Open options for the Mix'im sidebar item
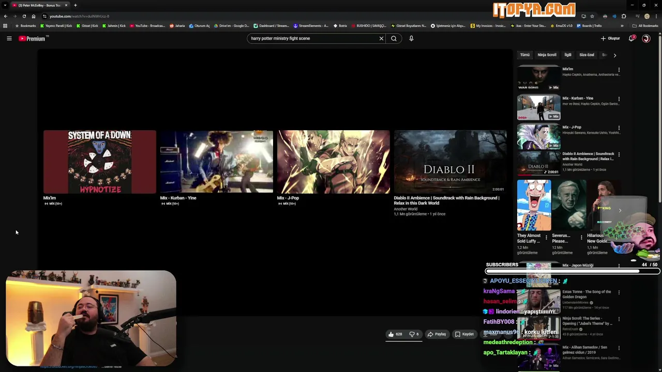The width and height of the screenshot is (662, 372). (619, 70)
